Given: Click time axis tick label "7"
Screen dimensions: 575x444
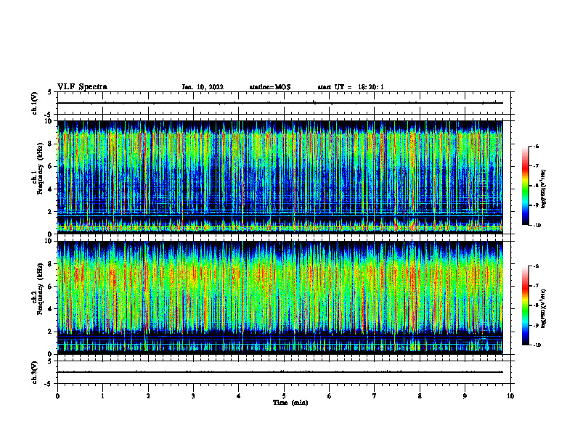Looking at the screenshot, I should click(x=375, y=396).
